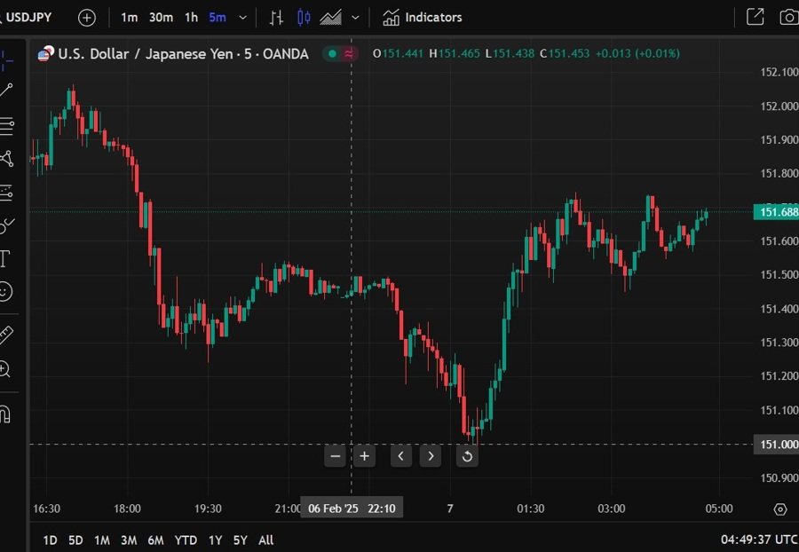Open chart time axis settings gear
Image resolution: width=799 pixels, height=552 pixels.
(x=780, y=509)
